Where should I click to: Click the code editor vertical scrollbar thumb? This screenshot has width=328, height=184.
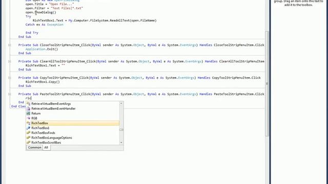pyautogui.click(x=267, y=83)
